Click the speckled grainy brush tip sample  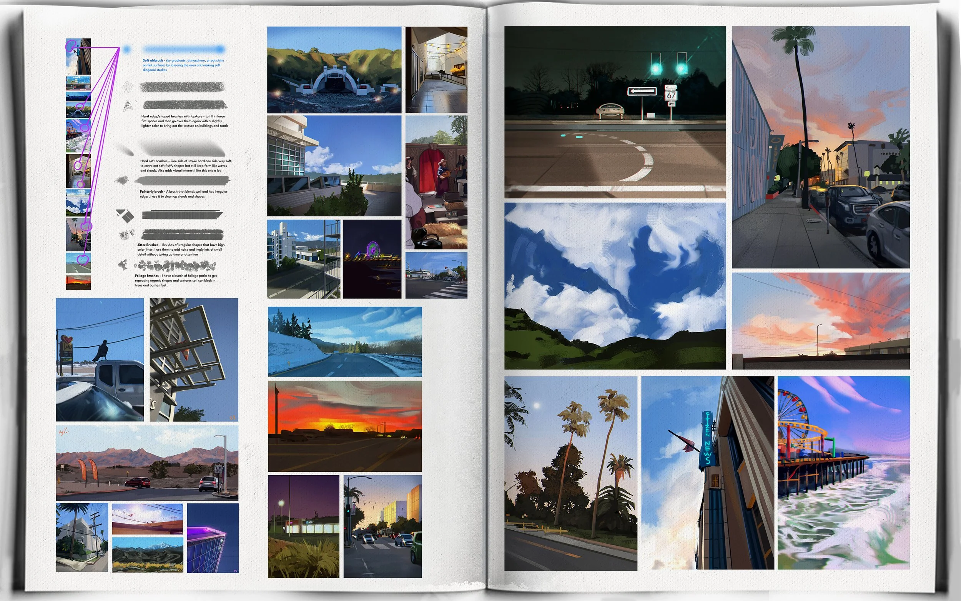click(128, 86)
